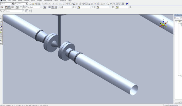Open Help via blue question icon

[127, 4]
